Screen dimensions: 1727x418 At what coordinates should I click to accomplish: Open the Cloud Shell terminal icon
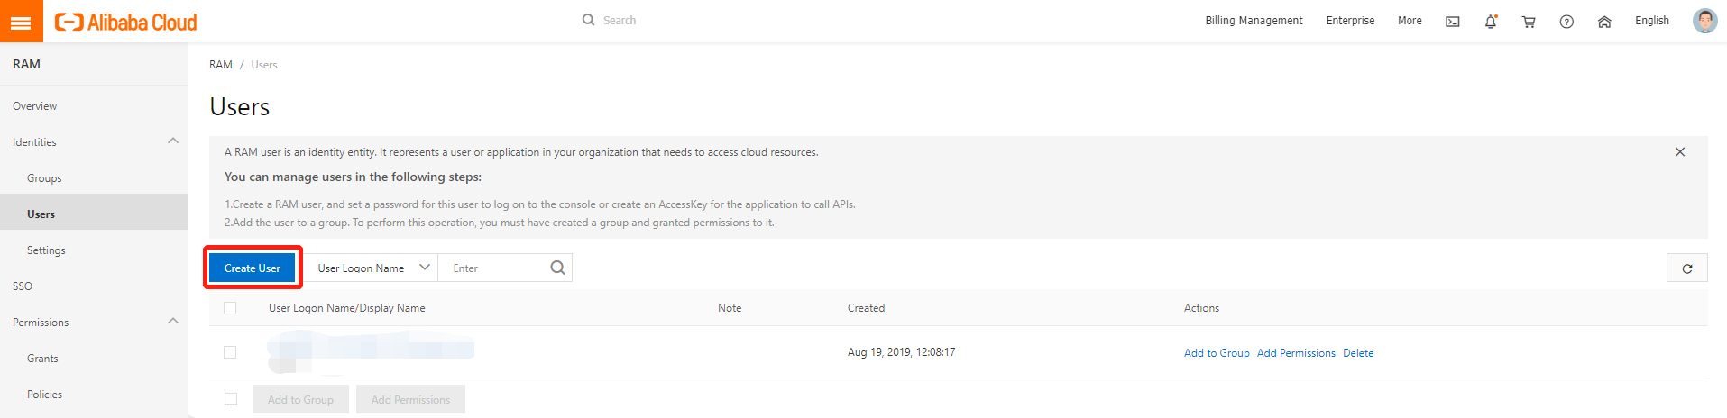tap(1453, 22)
